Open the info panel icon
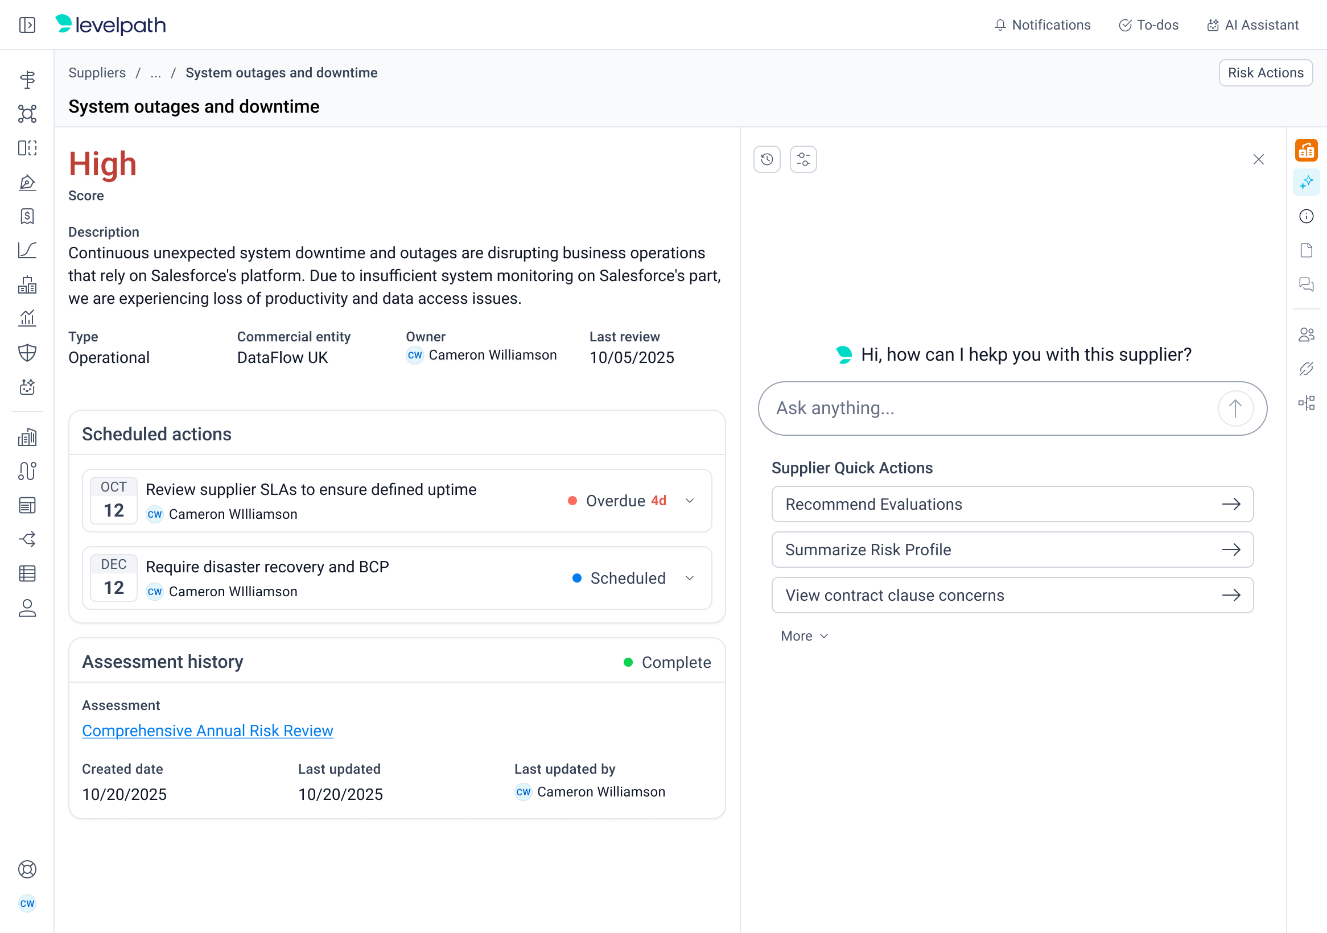The image size is (1327, 933). click(1305, 217)
